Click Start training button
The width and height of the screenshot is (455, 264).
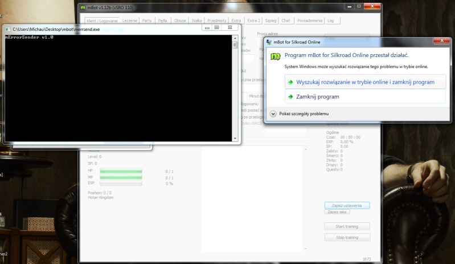[347, 226]
